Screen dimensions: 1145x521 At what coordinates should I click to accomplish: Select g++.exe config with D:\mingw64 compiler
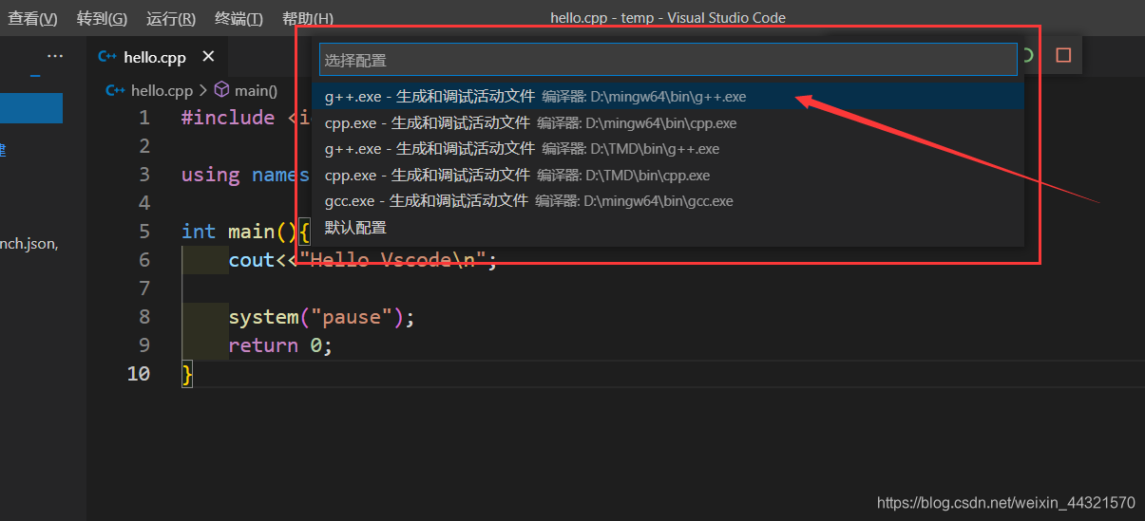coord(668,97)
